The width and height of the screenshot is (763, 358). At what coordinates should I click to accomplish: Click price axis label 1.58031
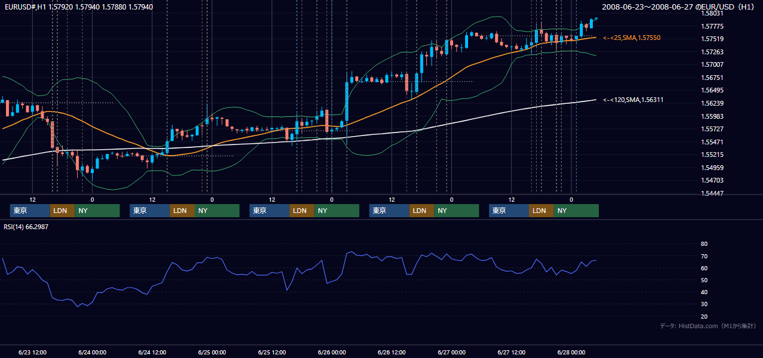tap(712, 13)
